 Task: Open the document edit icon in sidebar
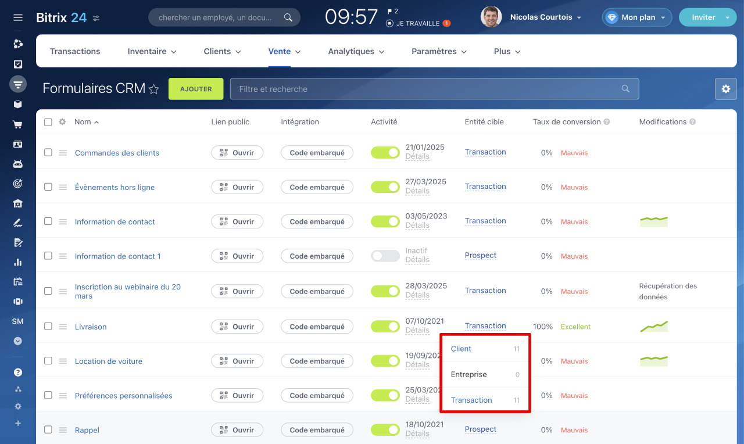point(18,242)
